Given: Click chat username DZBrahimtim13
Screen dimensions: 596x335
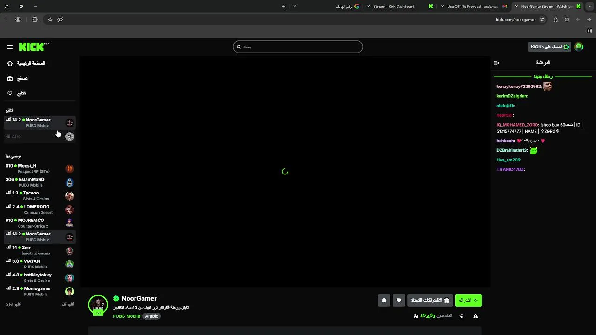Looking at the screenshot, I should coord(512,150).
